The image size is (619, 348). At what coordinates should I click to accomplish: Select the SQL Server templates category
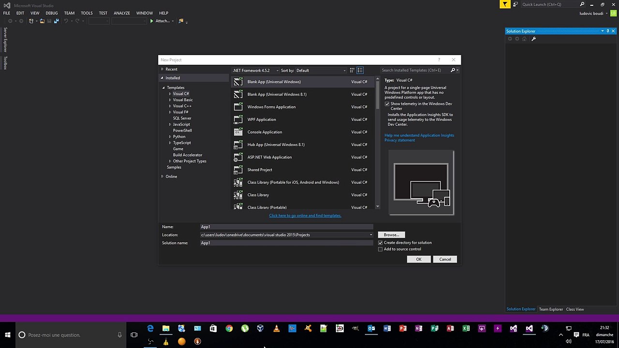click(x=182, y=118)
